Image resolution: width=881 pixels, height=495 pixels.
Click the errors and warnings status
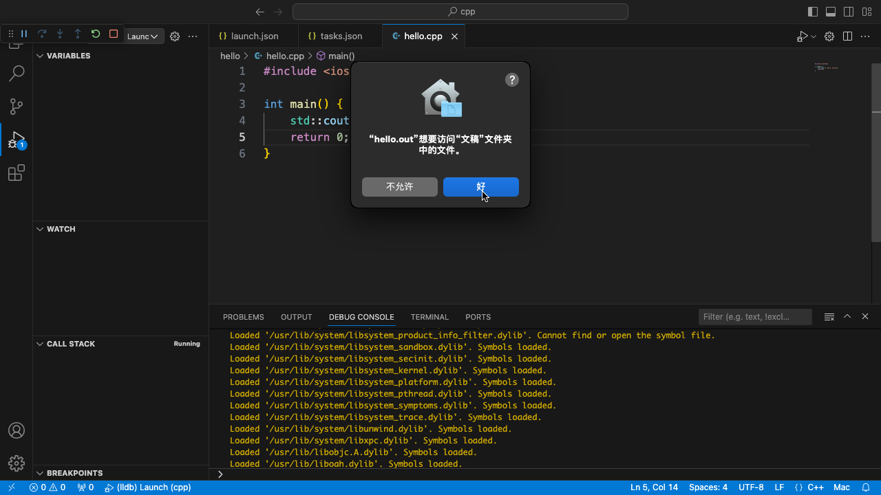[47, 487]
